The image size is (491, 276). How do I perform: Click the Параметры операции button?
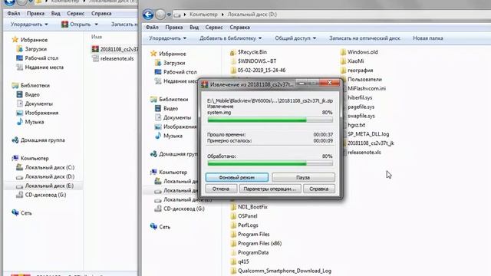coord(269,189)
